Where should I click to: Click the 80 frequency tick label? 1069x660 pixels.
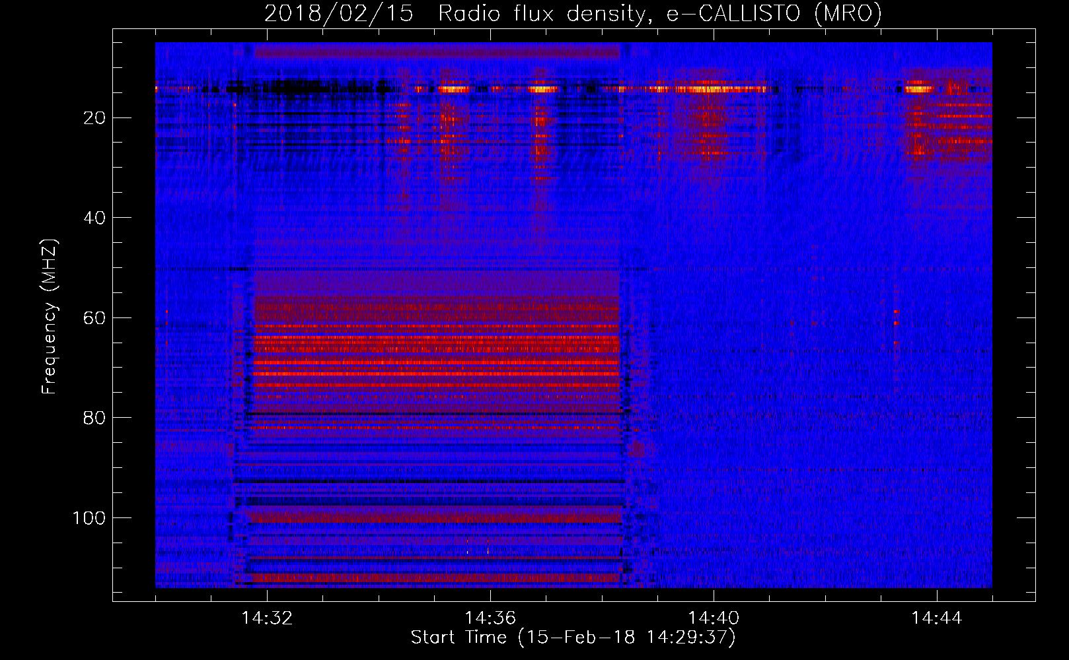pyautogui.click(x=95, y=418)
